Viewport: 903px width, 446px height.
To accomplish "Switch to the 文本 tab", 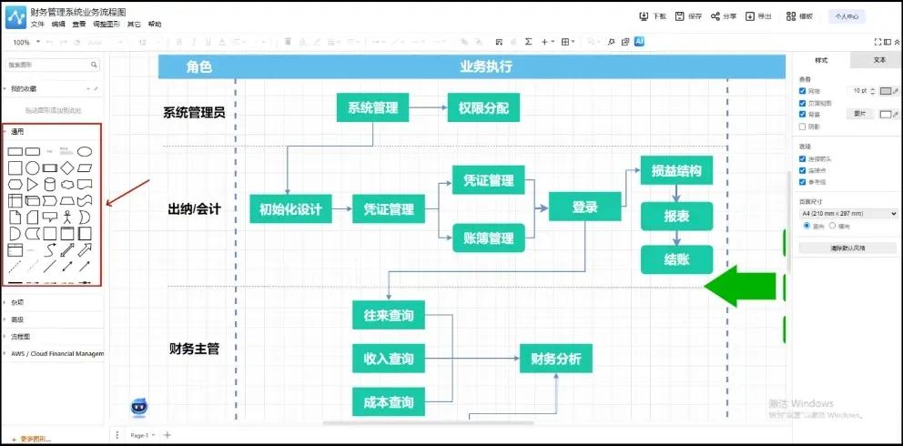I will click(879, 60).
